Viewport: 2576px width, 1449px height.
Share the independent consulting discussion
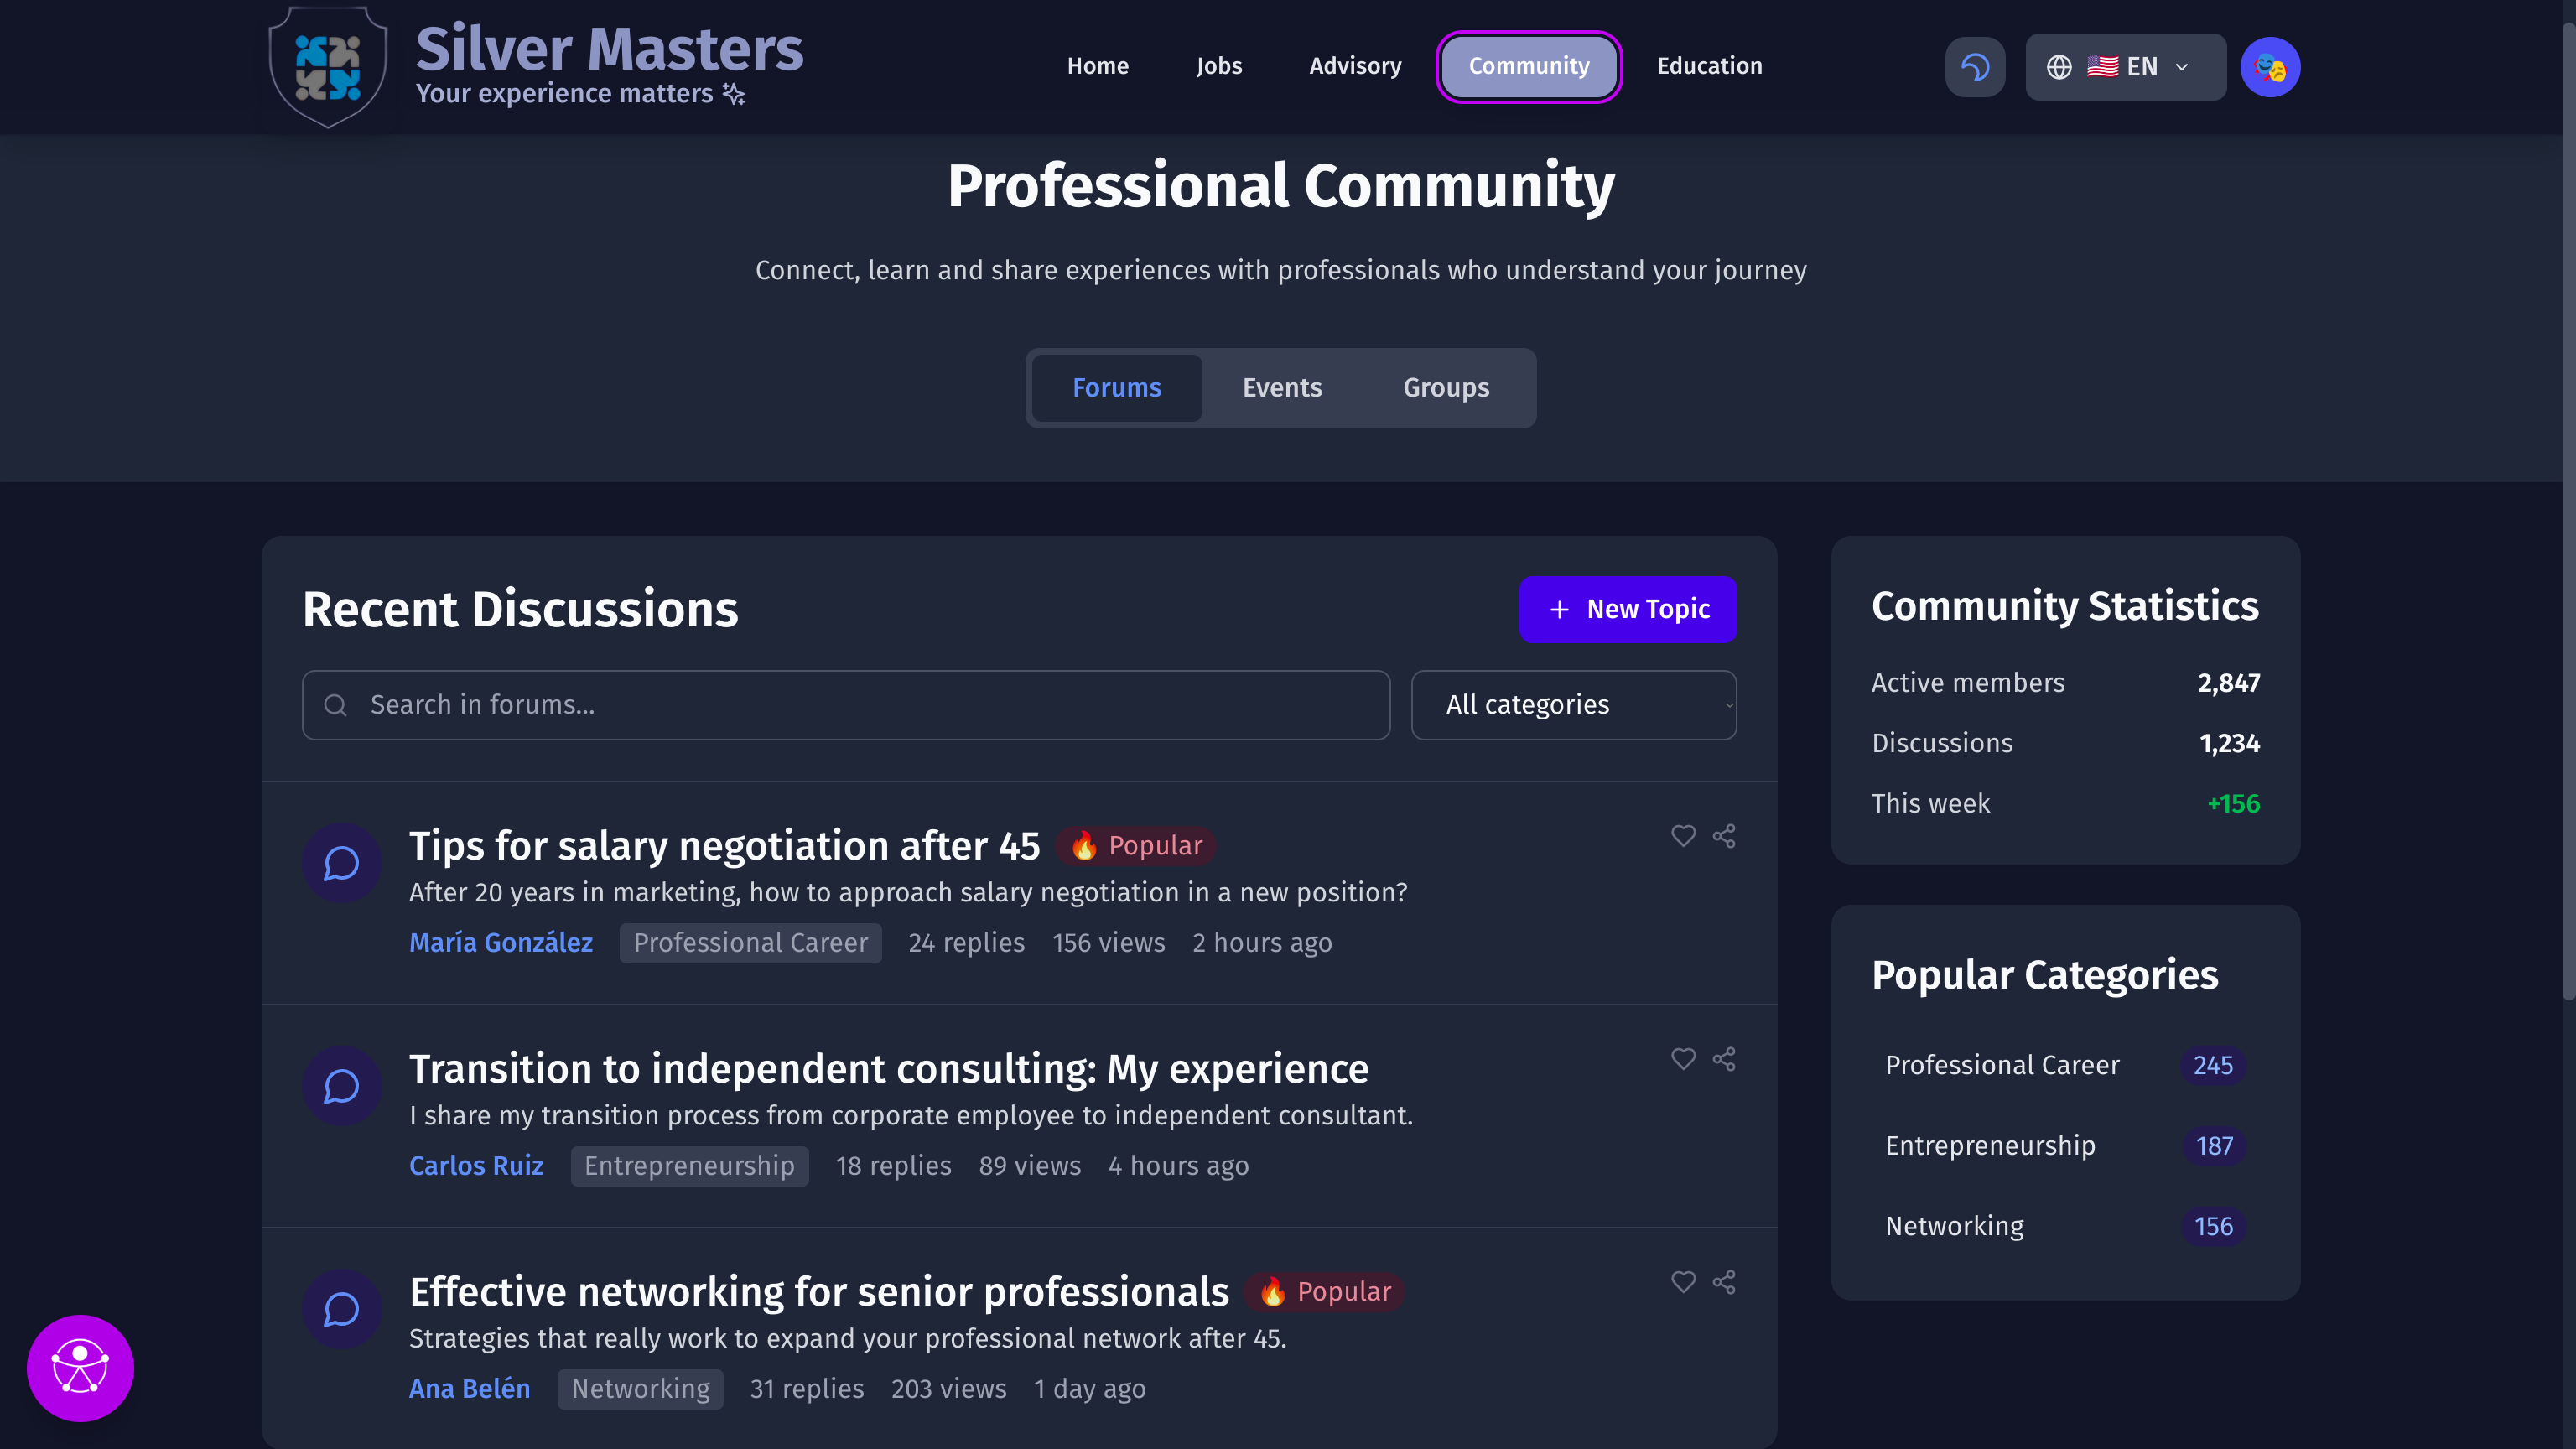1723,1059
